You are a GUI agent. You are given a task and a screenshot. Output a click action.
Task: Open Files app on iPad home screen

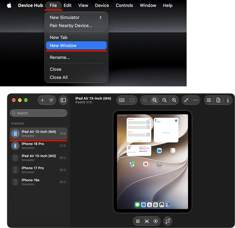(x=159, y=150)
